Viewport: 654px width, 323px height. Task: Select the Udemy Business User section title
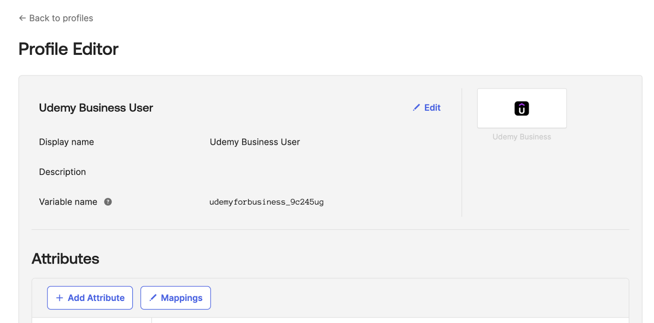coord(96,108)
